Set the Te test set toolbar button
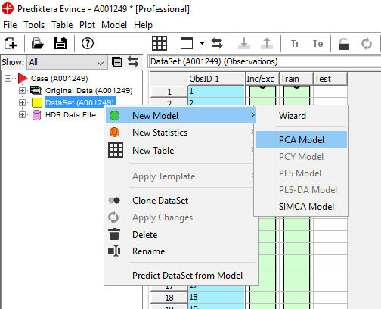Screen dimensions: 381x309 coord(317,44)
